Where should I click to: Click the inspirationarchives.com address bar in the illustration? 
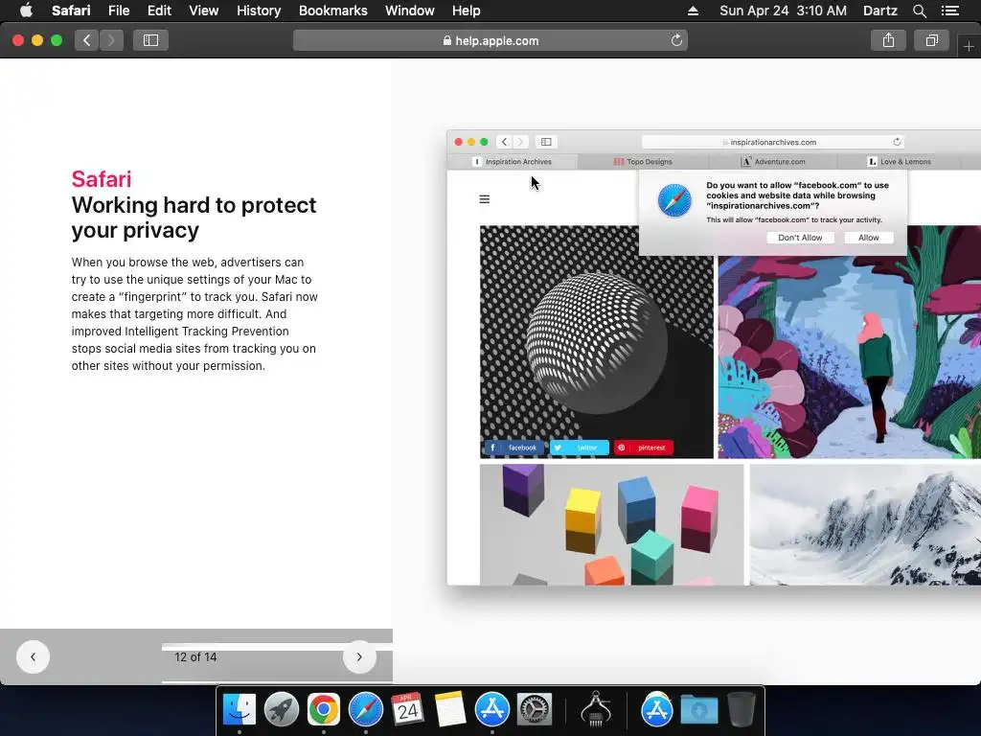pyautogui.click(x=773, y=142)
